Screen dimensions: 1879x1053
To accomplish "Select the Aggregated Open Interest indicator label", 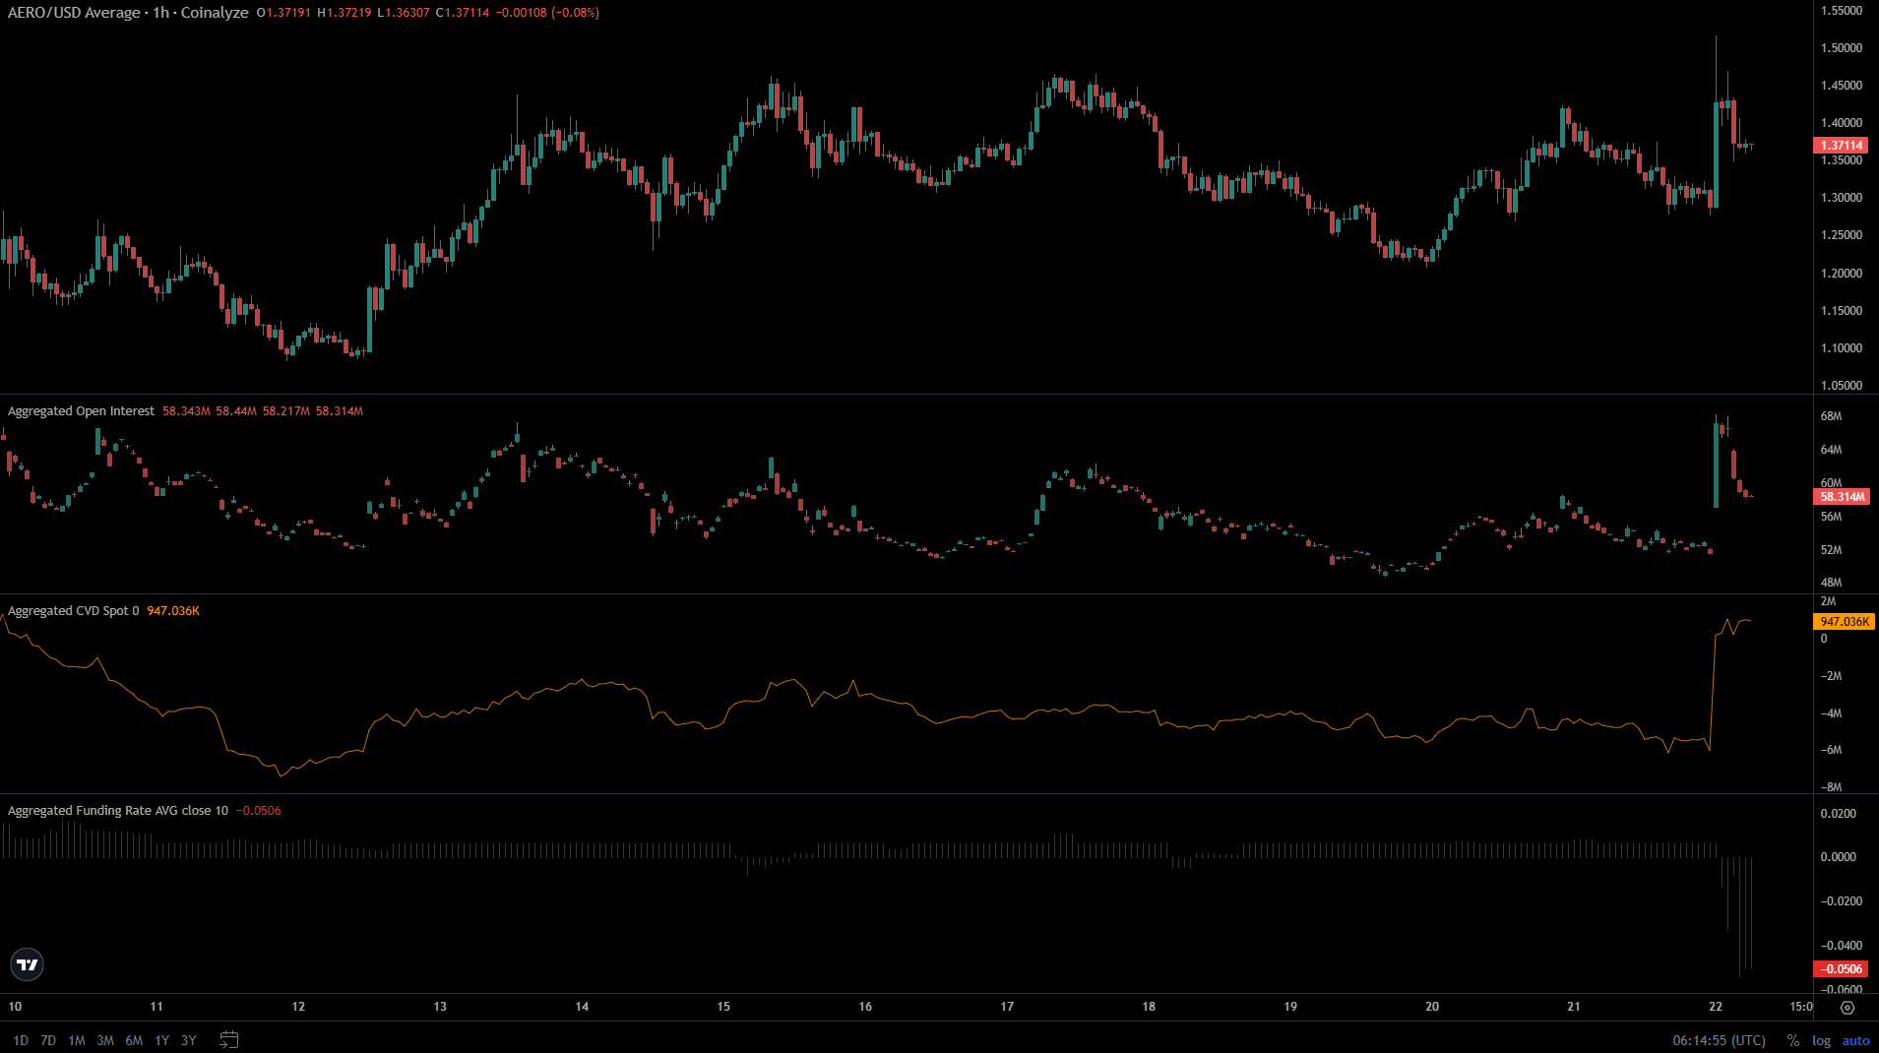I will pos(81,411).
